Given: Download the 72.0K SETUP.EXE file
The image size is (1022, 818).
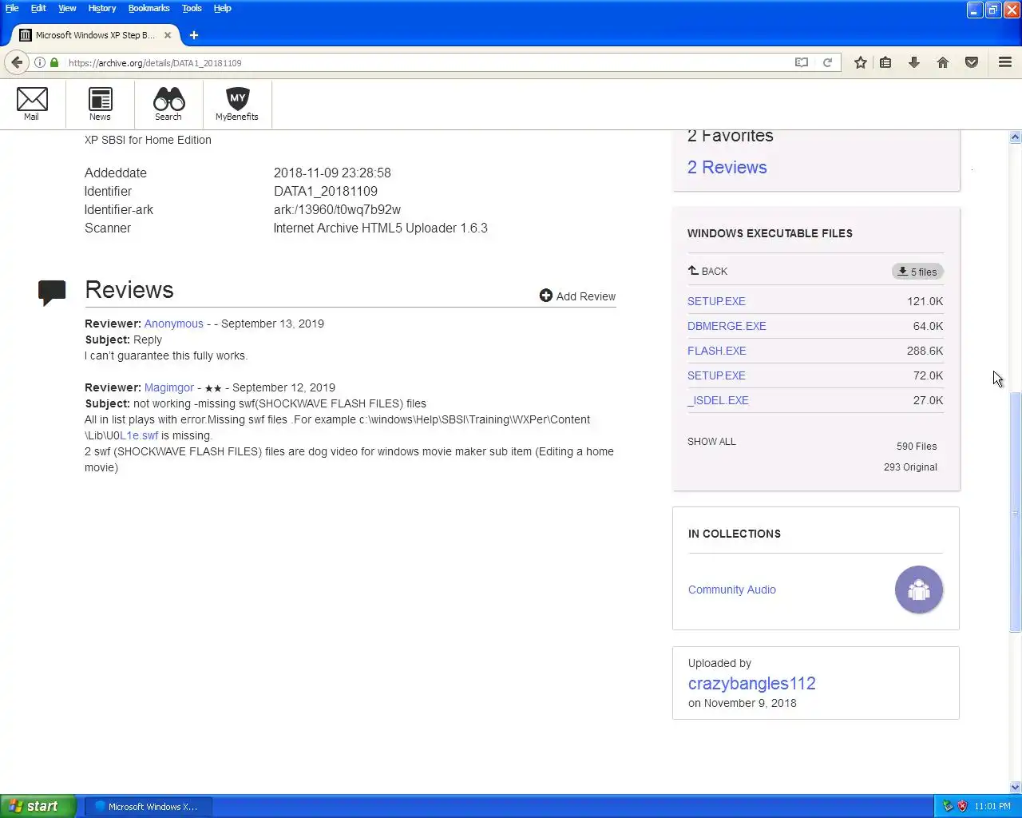Looking at the screenshot, I should [x=716, y=375].
